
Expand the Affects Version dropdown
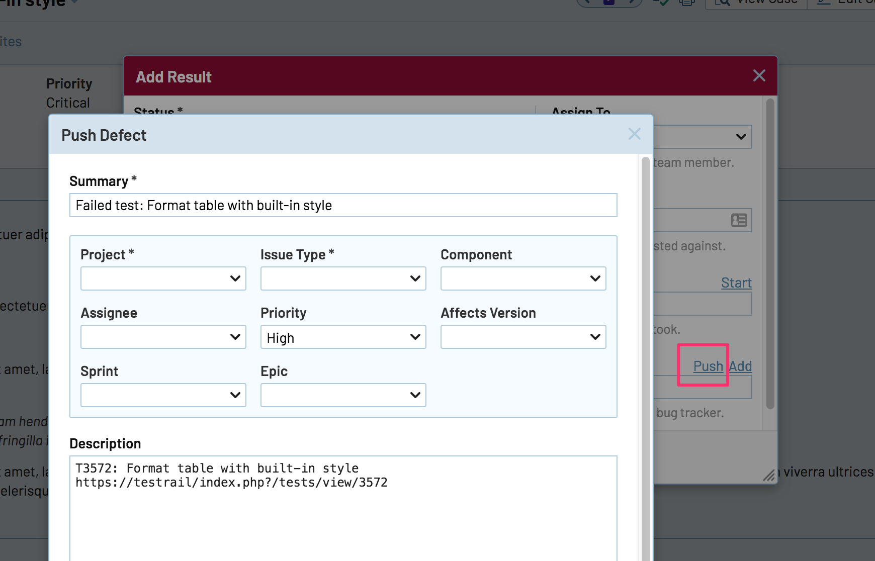[523, 337]
